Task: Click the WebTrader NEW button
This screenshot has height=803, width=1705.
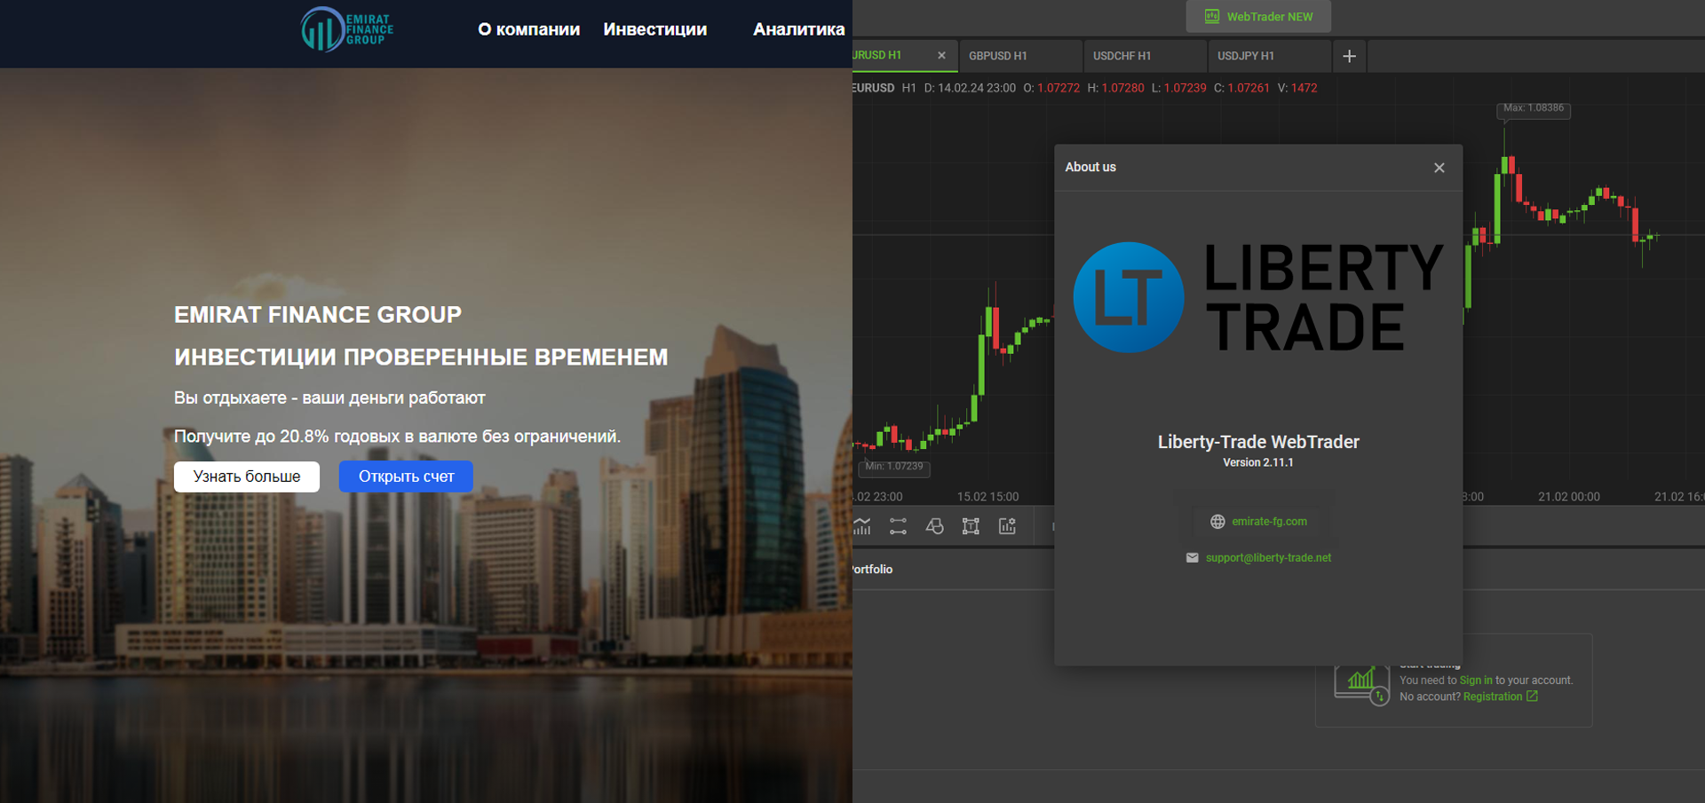Action: click(1257, 15)
